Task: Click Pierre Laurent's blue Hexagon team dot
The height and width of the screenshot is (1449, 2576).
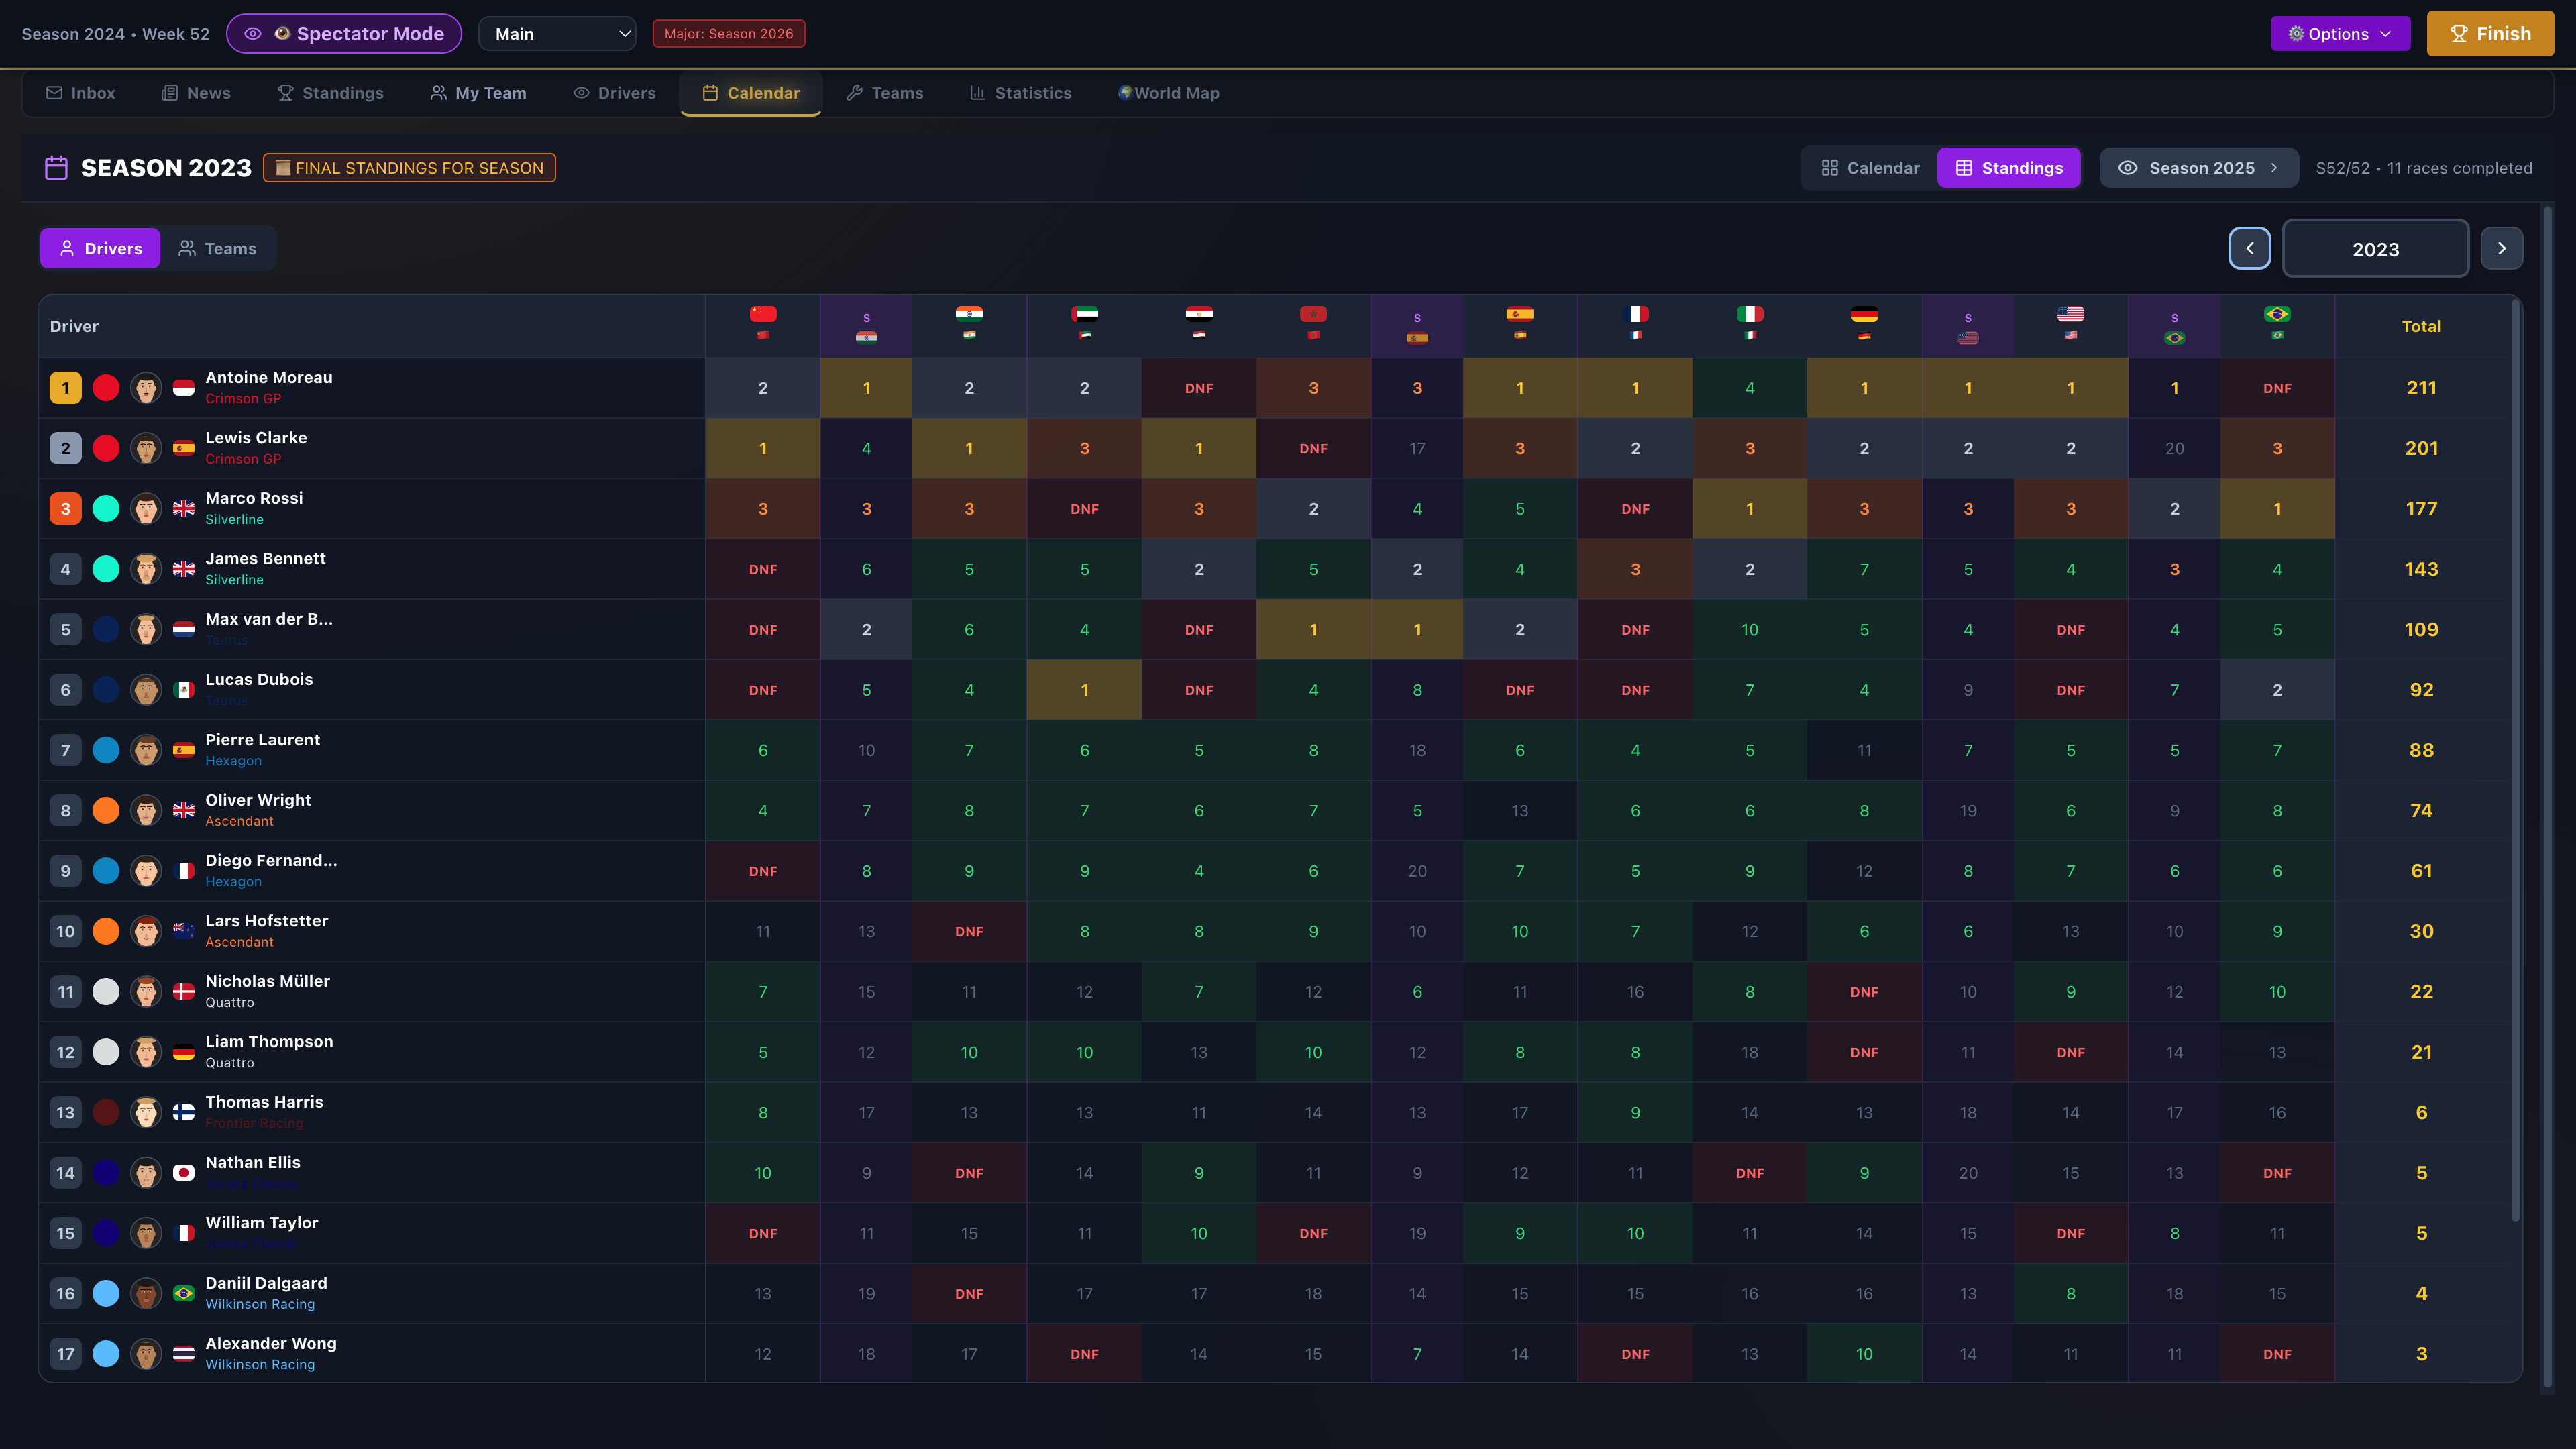Action: (x=106, y=750)
